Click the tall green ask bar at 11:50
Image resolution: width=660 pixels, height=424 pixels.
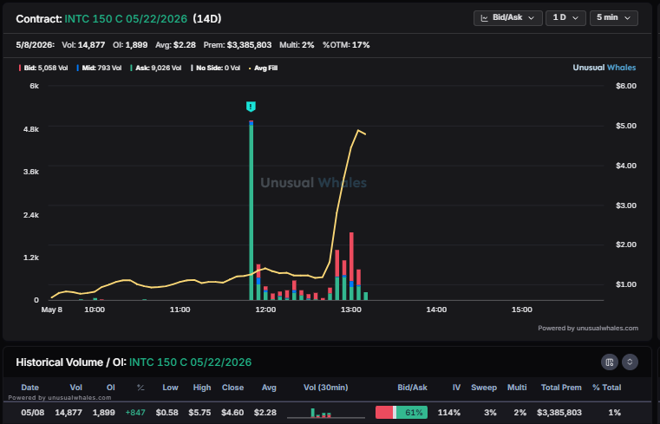point(252,212)
